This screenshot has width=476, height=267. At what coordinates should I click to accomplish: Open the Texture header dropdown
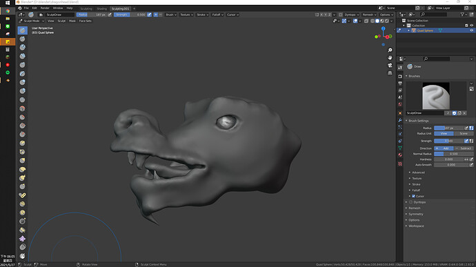coord(186,14)
